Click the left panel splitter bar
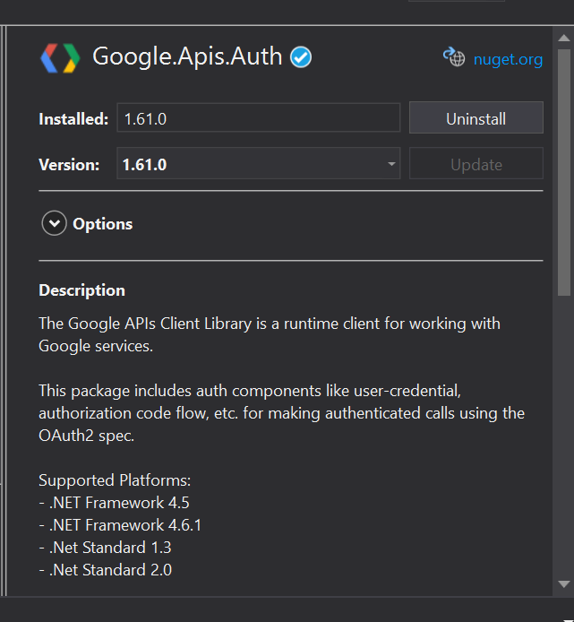This screenshot has width=574, height=622. (x=4, y=311)
